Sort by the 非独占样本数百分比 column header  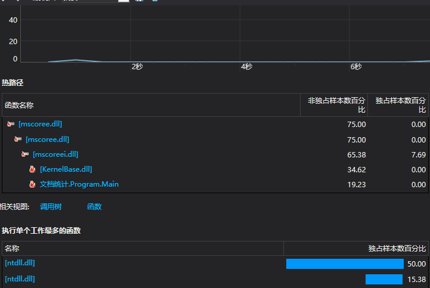point(336,105)
